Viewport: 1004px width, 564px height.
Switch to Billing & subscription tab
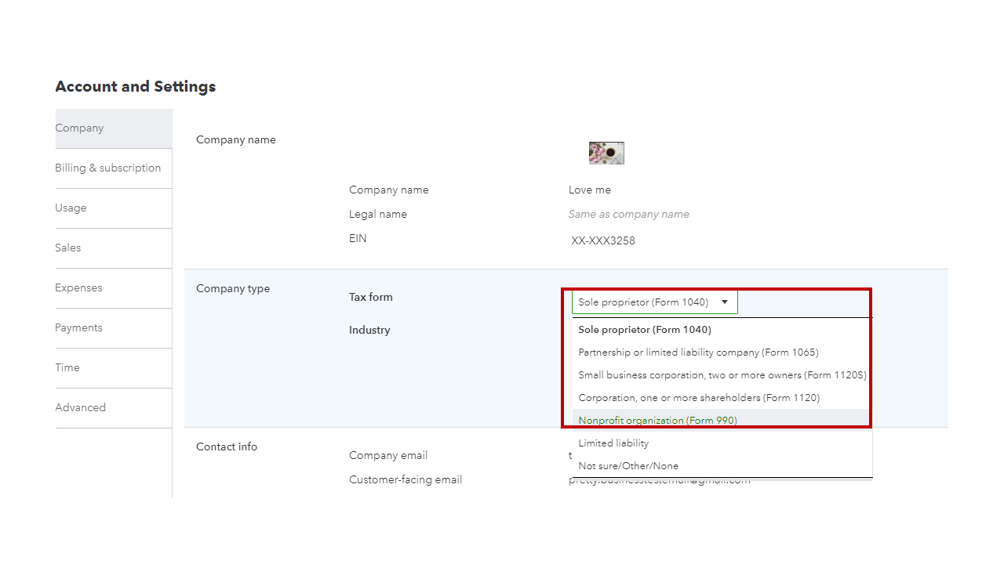click(x=107, y=168)
